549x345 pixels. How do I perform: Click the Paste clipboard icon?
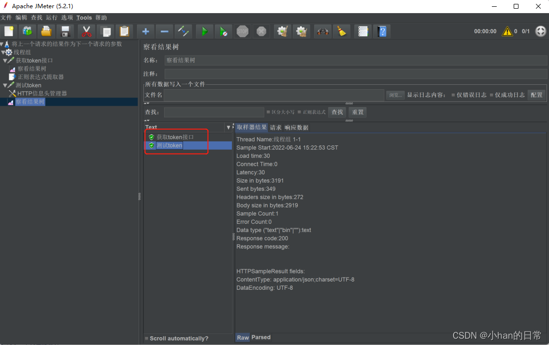click(124, 31)
